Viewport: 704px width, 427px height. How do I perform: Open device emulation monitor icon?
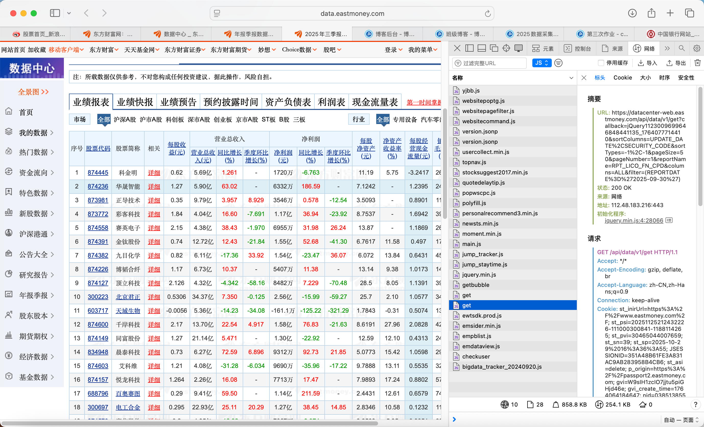518,48
